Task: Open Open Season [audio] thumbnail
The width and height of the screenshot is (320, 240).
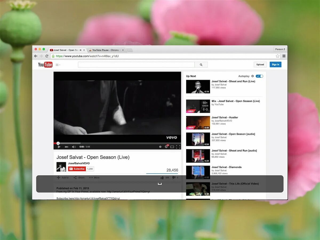Action: 198,139
